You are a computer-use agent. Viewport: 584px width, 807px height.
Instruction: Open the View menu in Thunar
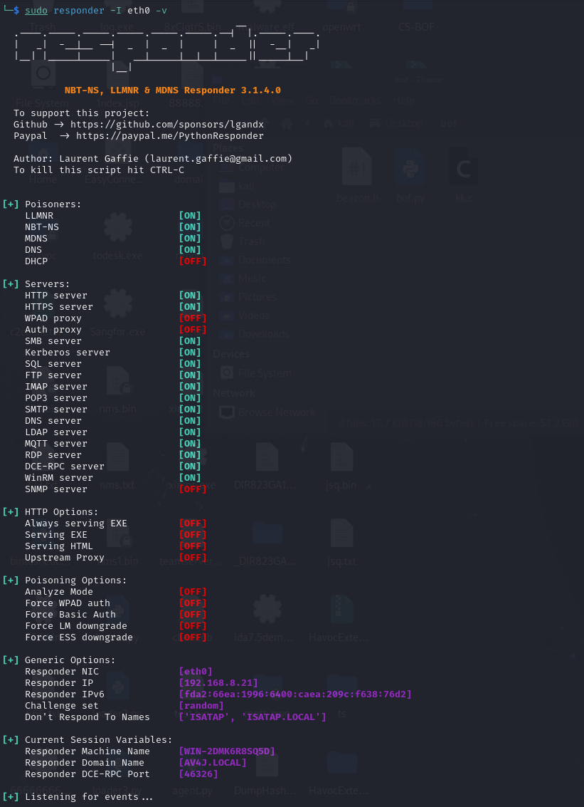coord(282,100)
